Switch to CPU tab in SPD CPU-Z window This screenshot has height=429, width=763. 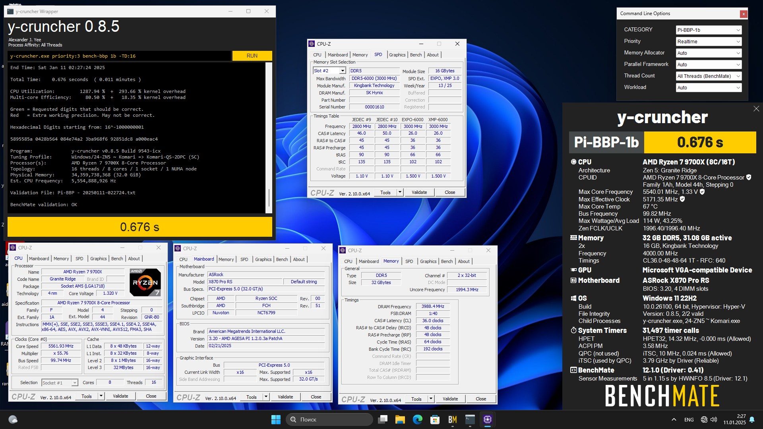[x=317, y=55]
